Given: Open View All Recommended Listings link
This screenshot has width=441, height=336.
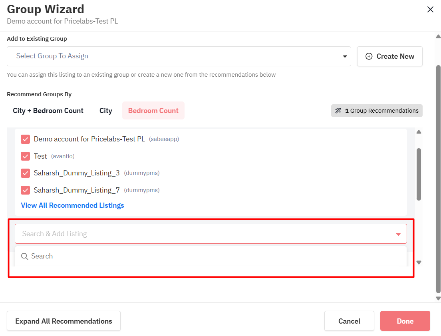Looking at the screenshot, I should 72,205.
